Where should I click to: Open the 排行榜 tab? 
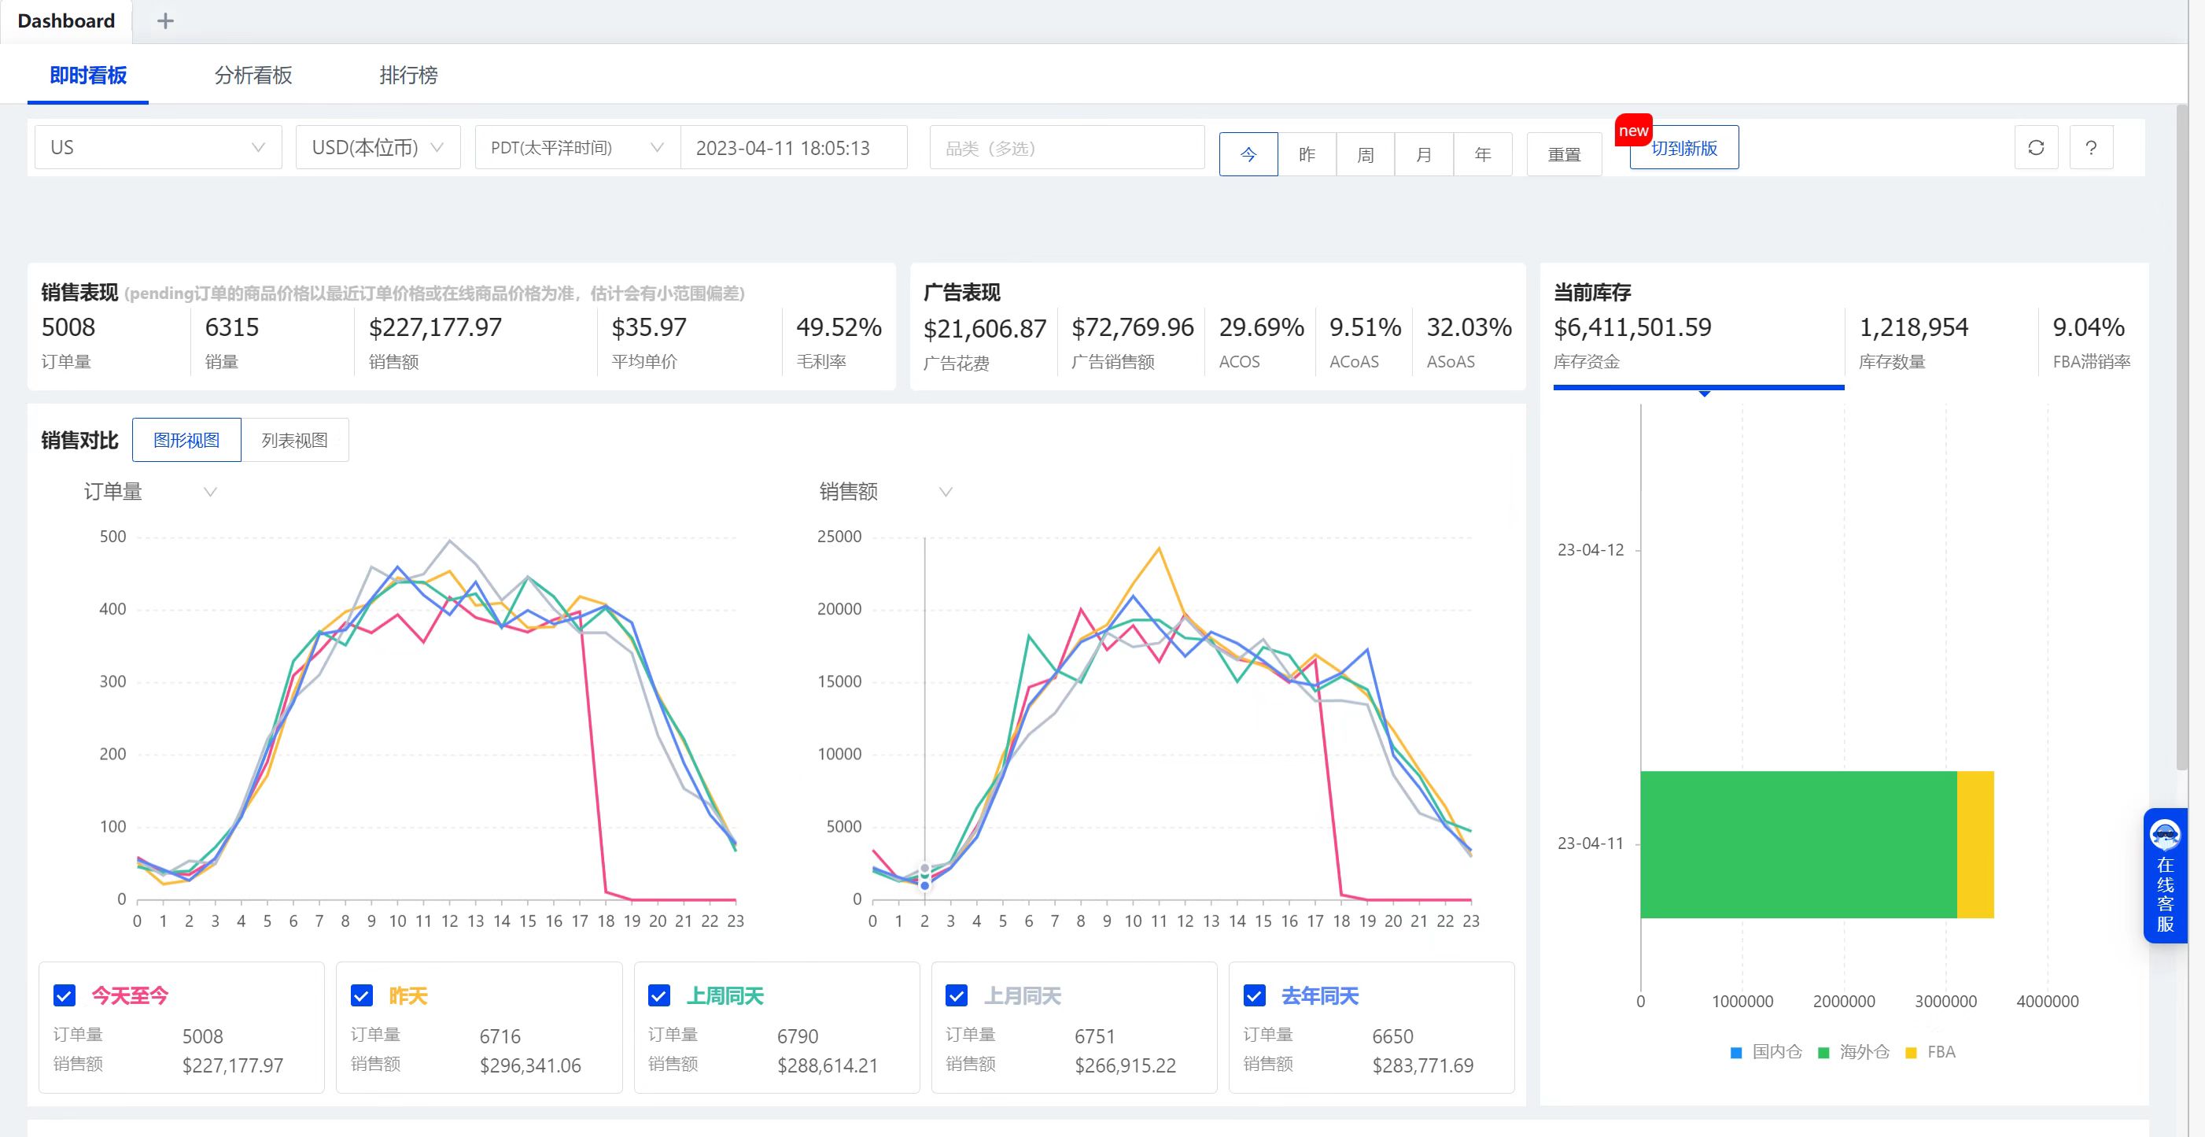pos(408,76)
